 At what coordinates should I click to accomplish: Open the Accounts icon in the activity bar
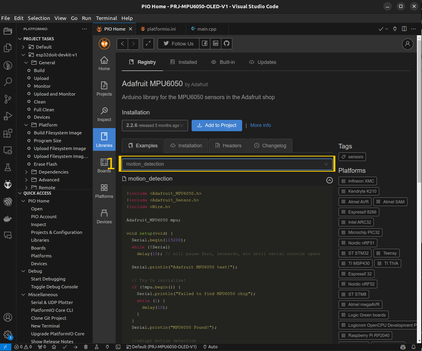8,317
